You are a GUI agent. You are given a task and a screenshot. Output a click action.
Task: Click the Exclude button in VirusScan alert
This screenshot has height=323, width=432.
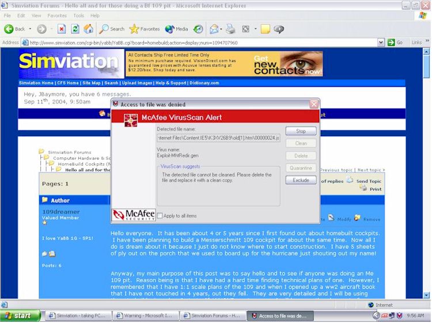[301, 180]
